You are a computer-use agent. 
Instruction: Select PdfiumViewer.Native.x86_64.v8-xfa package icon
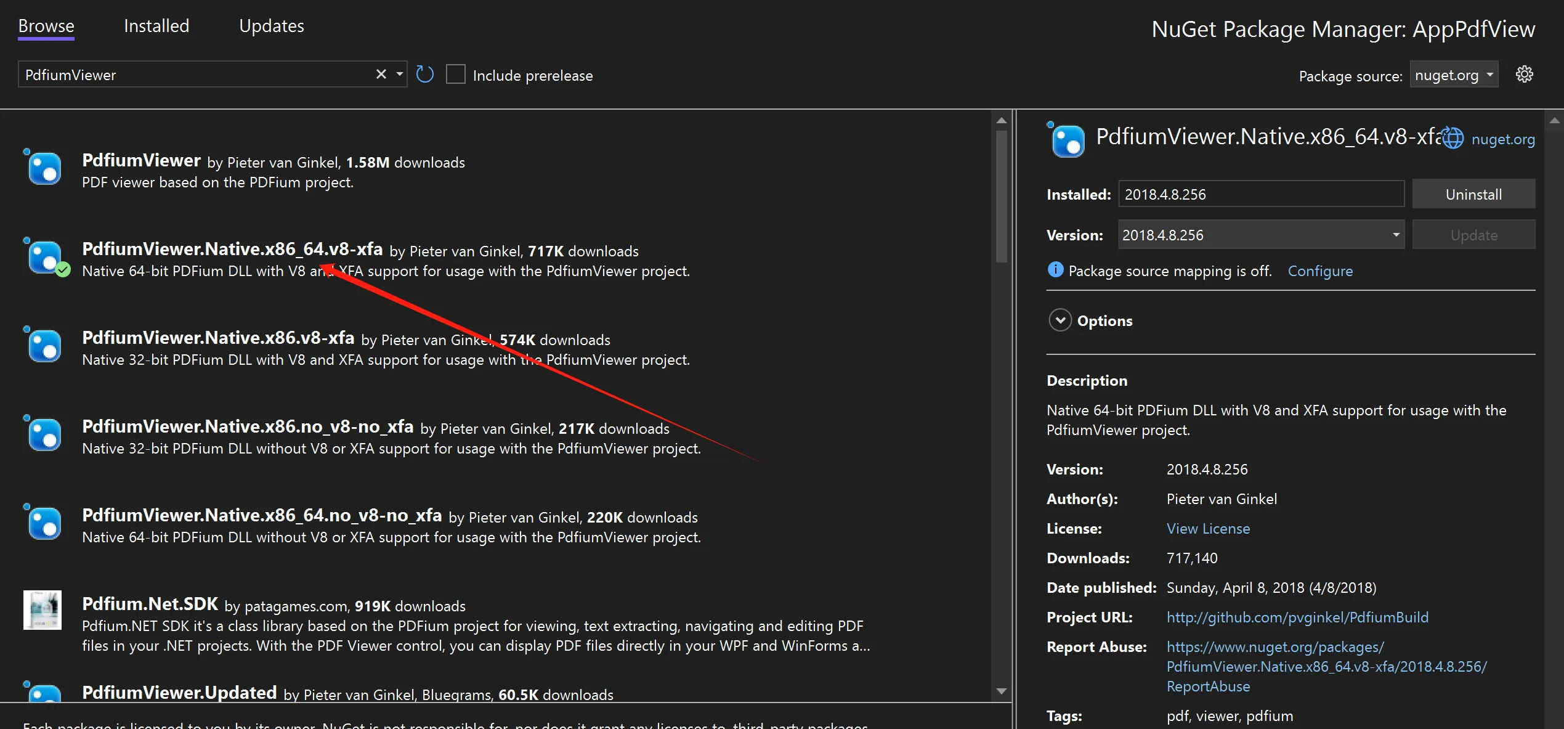(43, 256)
